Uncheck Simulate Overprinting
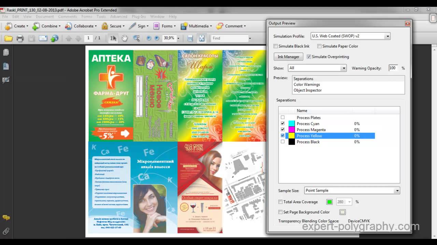 pyautogui.click(x=309, y=57)
